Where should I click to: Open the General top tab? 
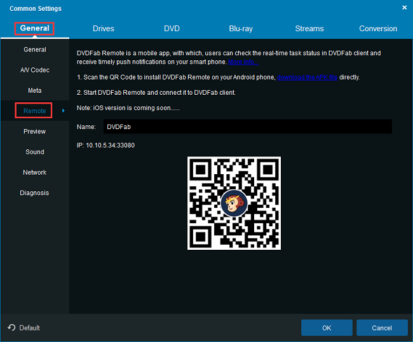tap(35, 29)
